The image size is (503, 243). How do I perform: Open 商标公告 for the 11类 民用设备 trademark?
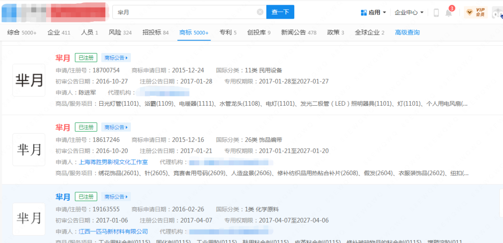point(116,58)
